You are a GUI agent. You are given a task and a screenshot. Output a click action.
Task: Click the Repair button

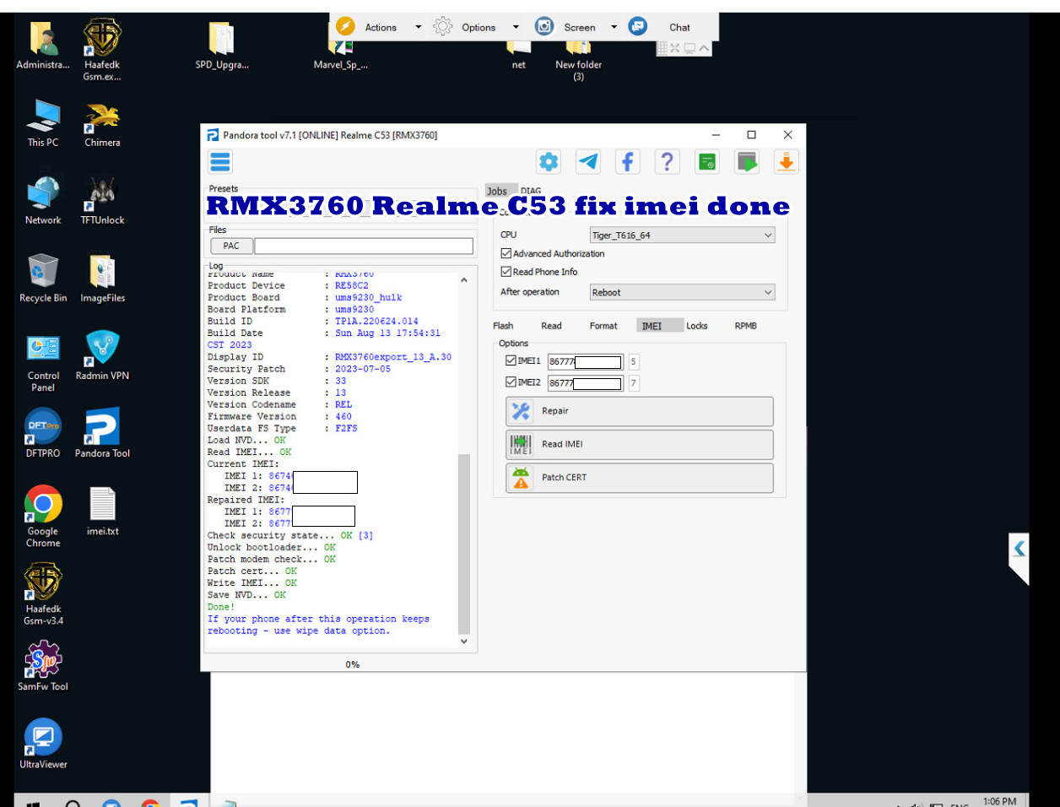639,411
